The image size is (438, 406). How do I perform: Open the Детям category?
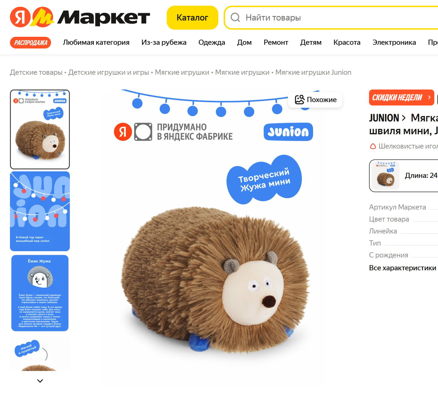pos(311,42)
